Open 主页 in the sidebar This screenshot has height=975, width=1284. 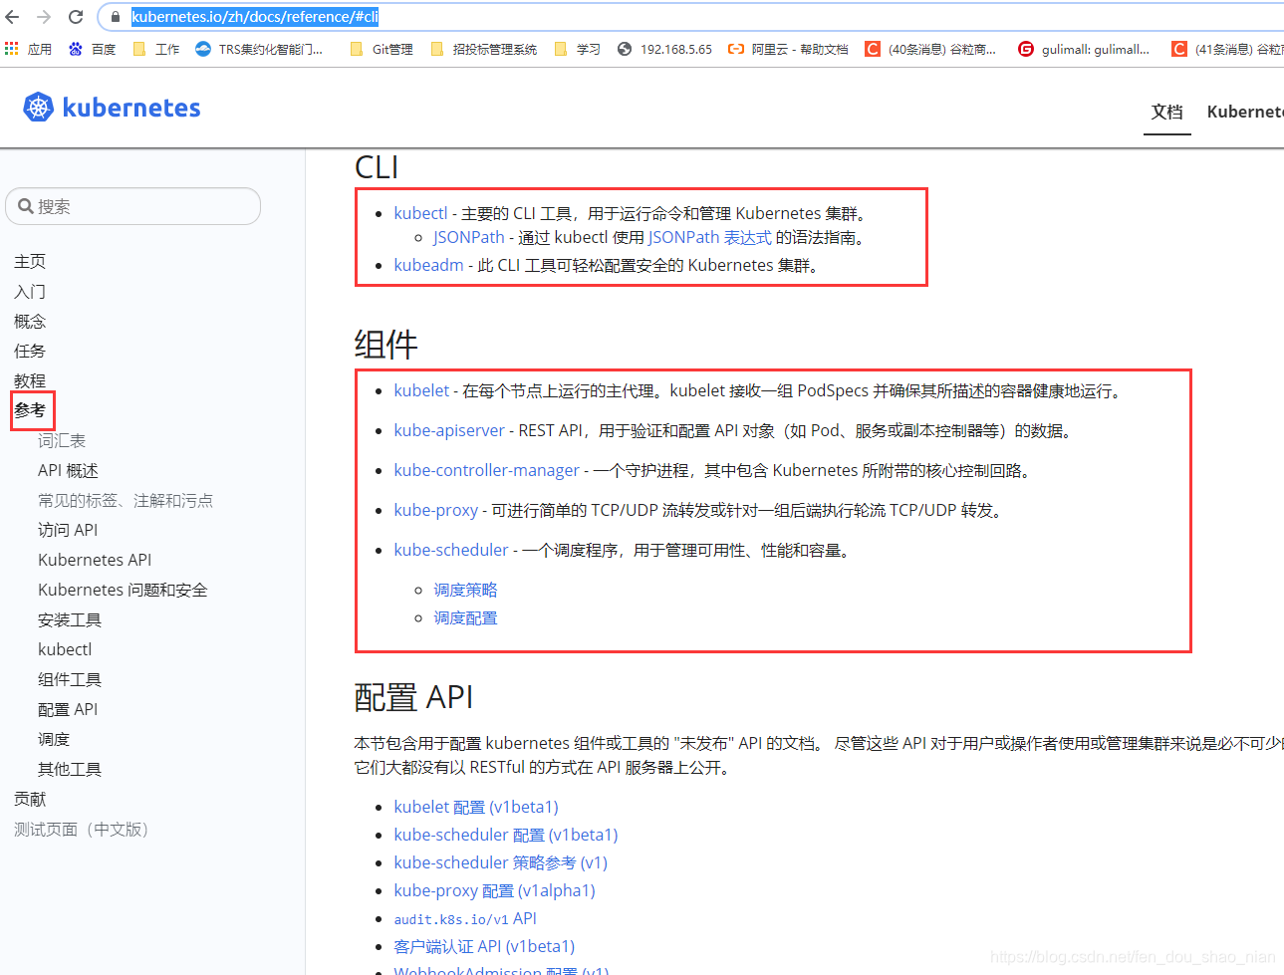pos(30,261)
